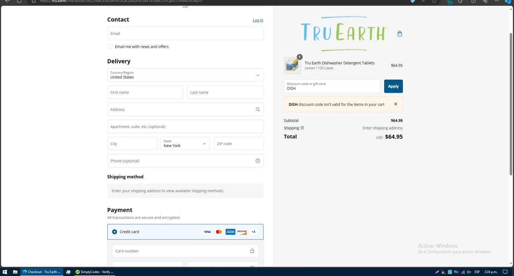Click the American Express logo
The width and height of the screenshot is (514, 276).
tap(230, 232)
